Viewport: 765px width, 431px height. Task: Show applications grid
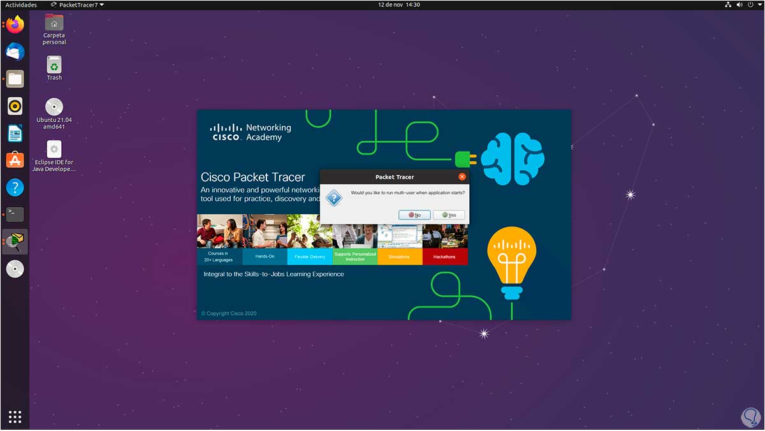pyautogui.click(x=15, y=417)
